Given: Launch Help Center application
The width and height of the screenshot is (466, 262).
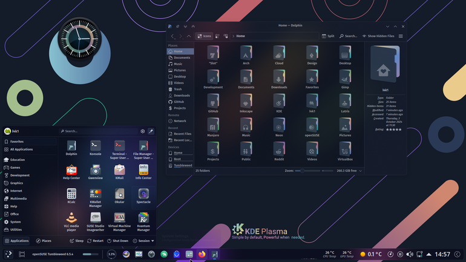Looking at the screenshot, I should [71, 172].
